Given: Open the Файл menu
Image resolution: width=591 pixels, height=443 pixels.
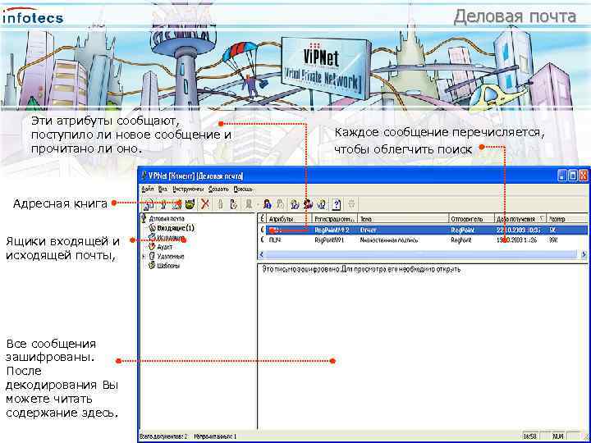Looking at the screenshot, I should point(148,189).
